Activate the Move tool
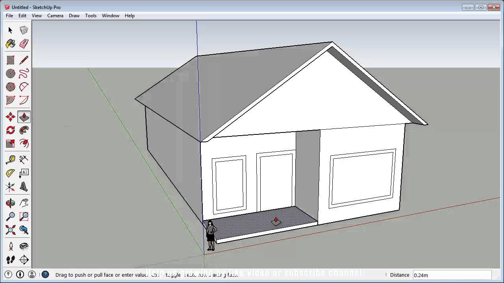The width and height of the screenshot is (504, 283). [x=11, y=117]
